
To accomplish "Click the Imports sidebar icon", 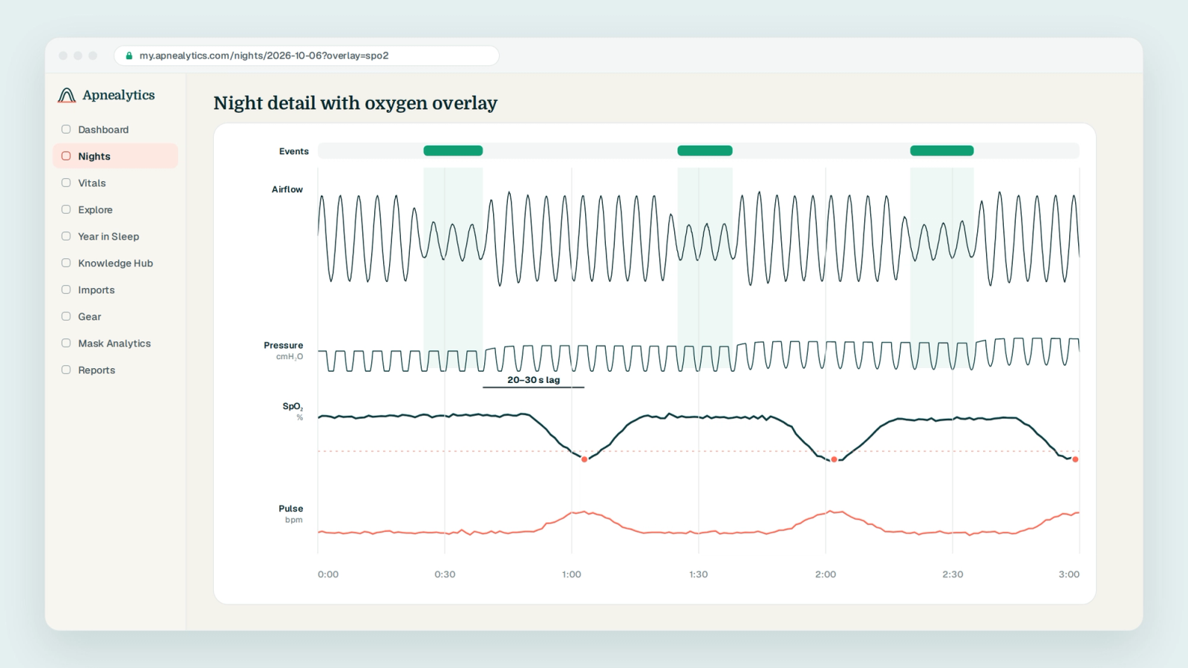I will [66, 289].
